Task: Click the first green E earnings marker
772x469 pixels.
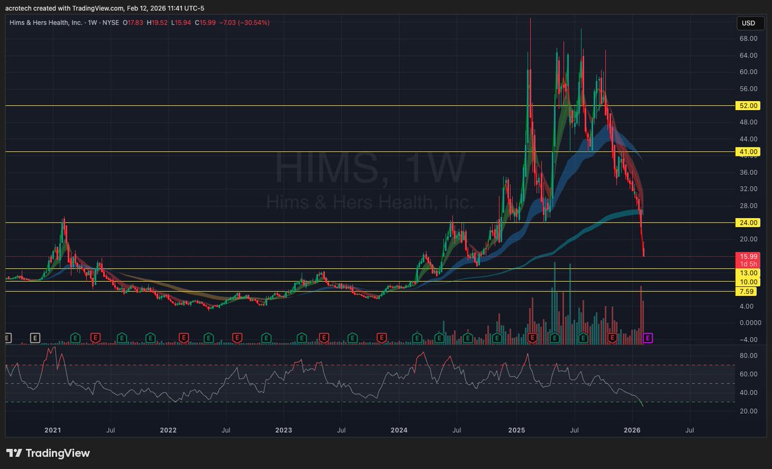Action: click(75, 337)
